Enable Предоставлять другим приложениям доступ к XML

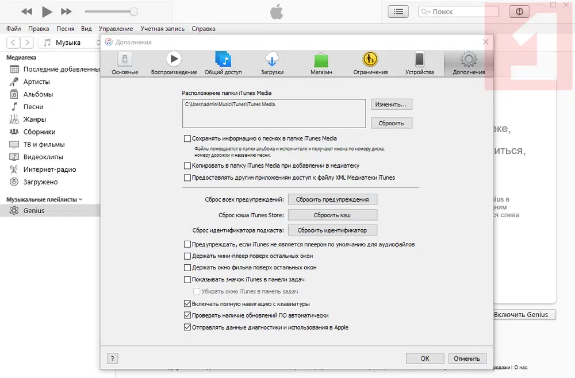(x=187, y=178)
